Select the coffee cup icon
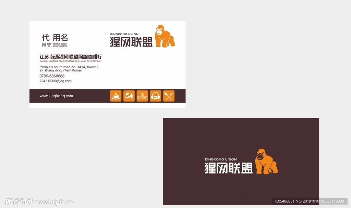 pos(116,96)
